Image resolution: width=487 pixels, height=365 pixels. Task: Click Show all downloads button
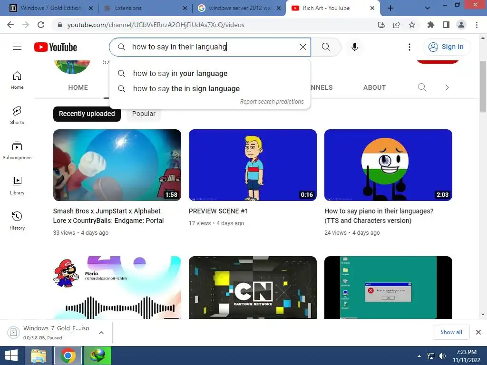click(x=451, y=332)
